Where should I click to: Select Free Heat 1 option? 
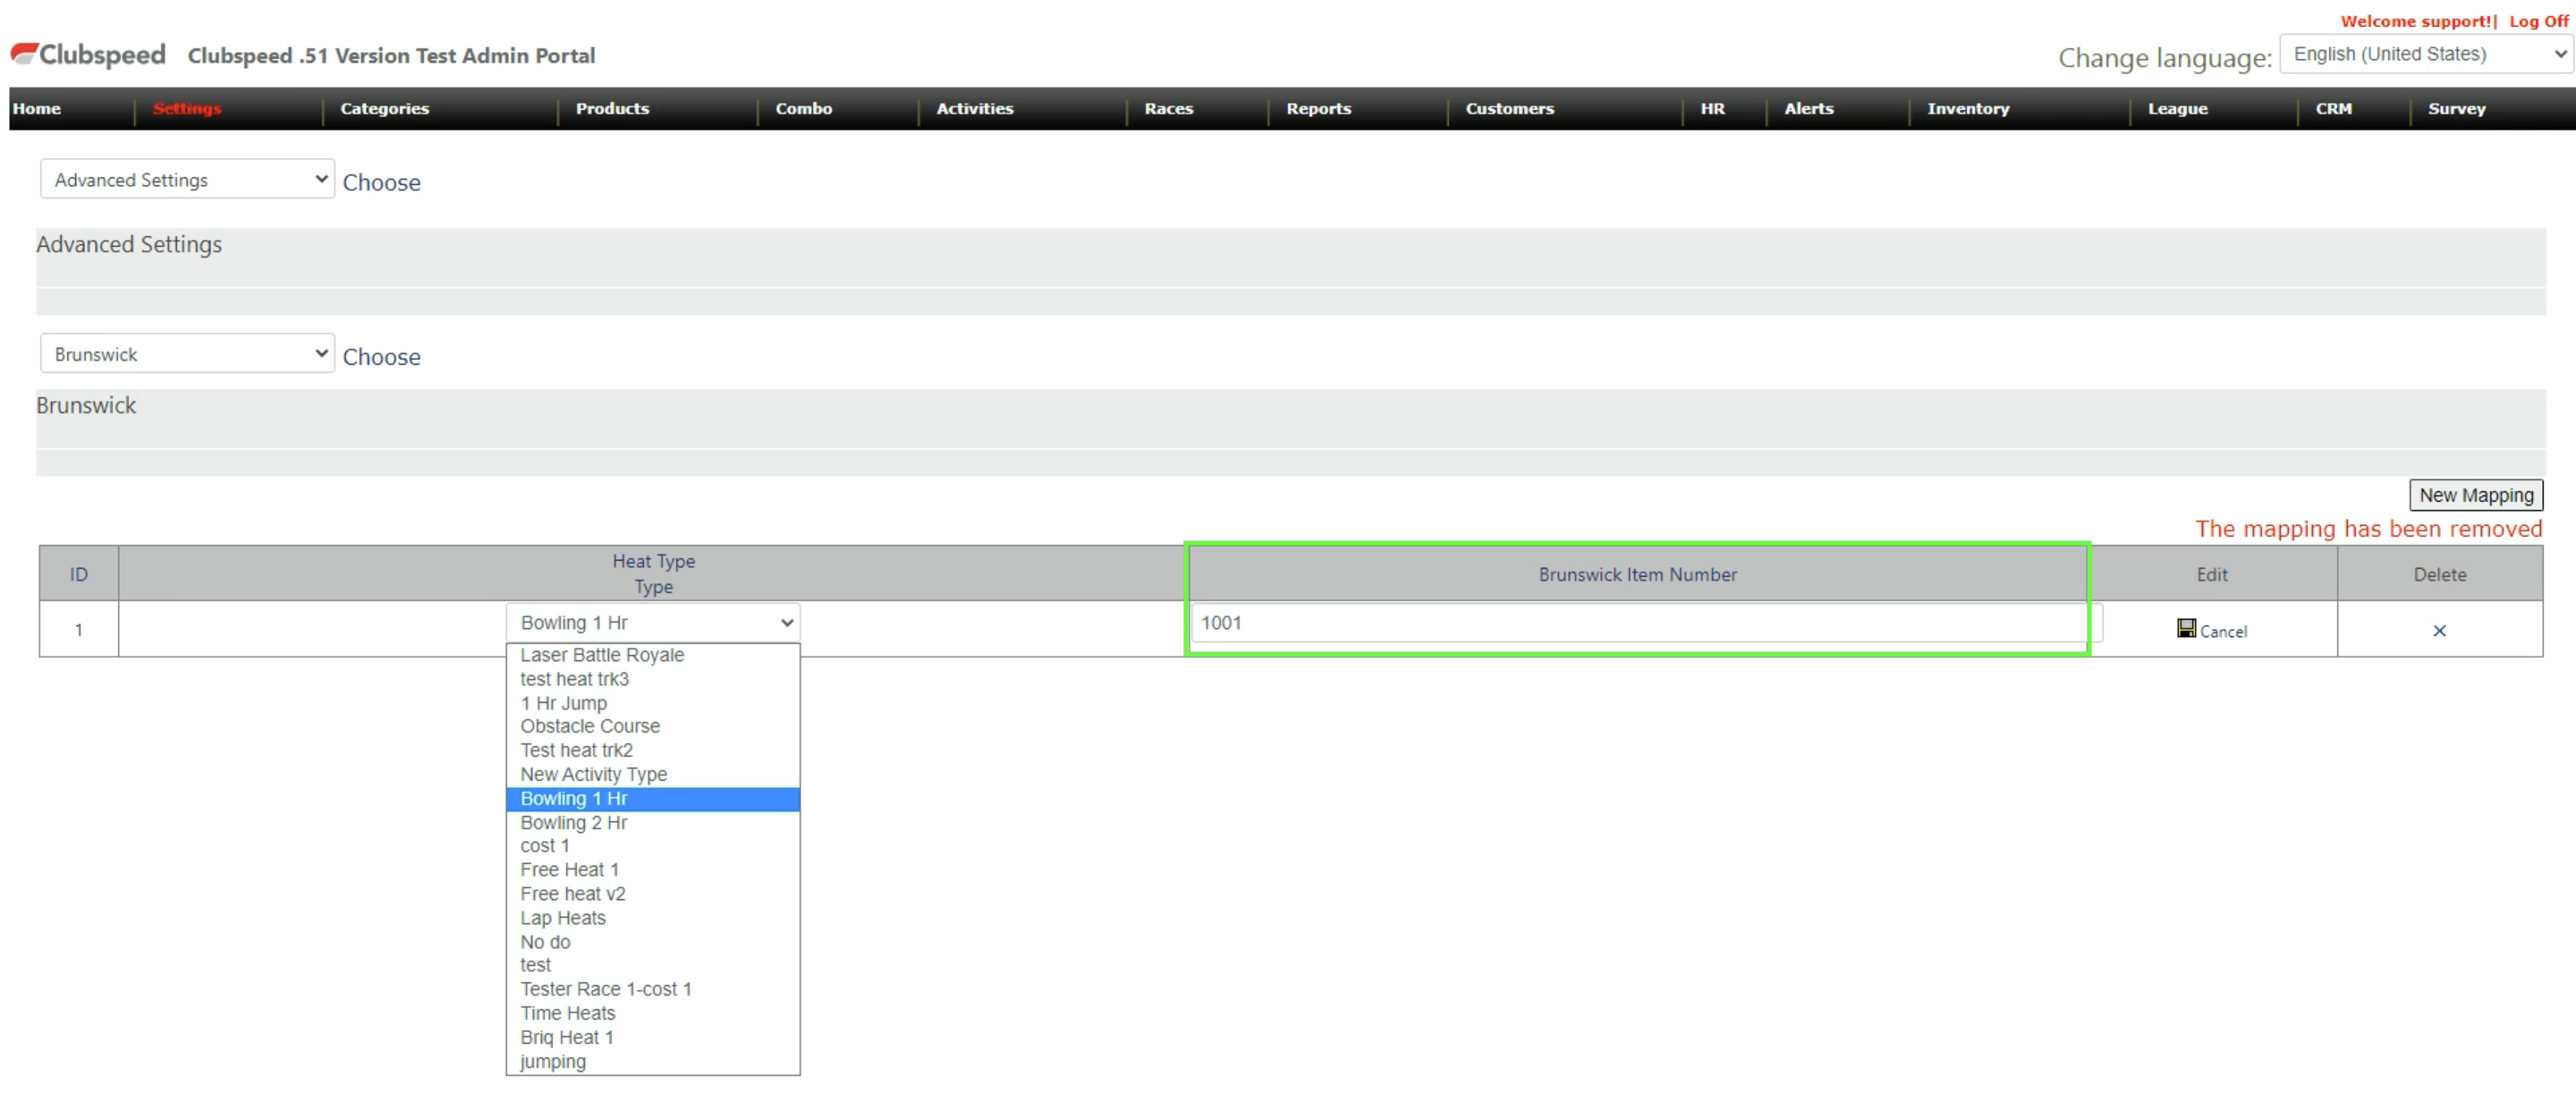(653, 870)
